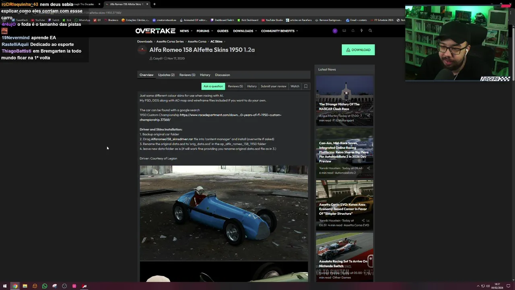Open Windows Start menu
This screenshot has width=515, height=290.
click(x=5, y=286)
